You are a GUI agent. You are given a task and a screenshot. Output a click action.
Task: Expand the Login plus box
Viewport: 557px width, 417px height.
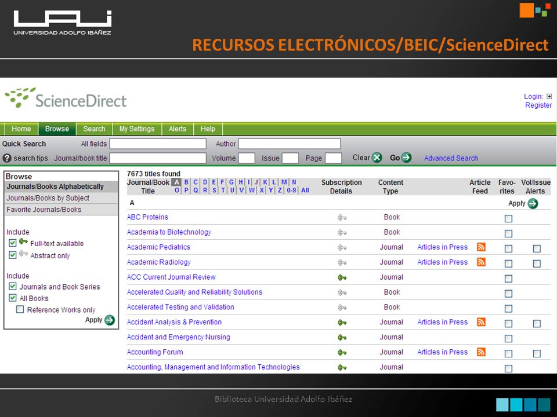(549, 97)
